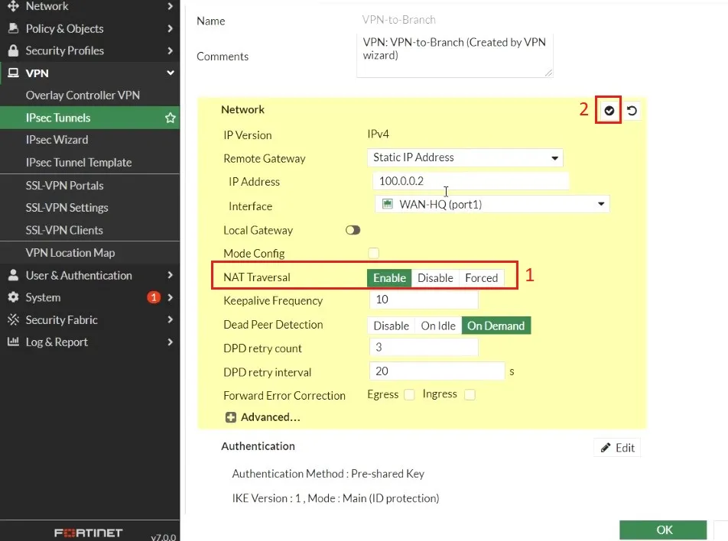Expand the Advanced settings section

click(264, 417)
